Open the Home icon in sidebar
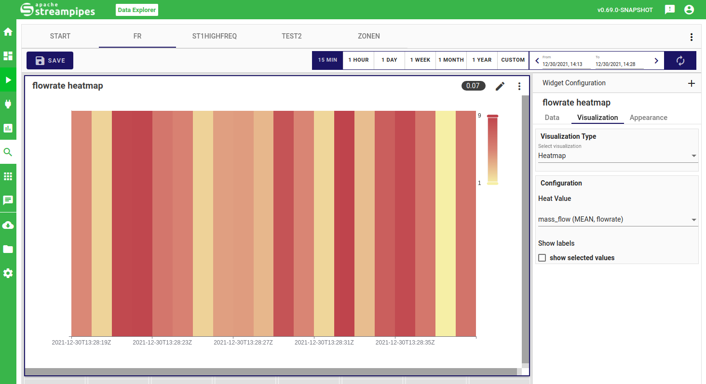This screenshot has width=706, height=384. coord(8,32)
